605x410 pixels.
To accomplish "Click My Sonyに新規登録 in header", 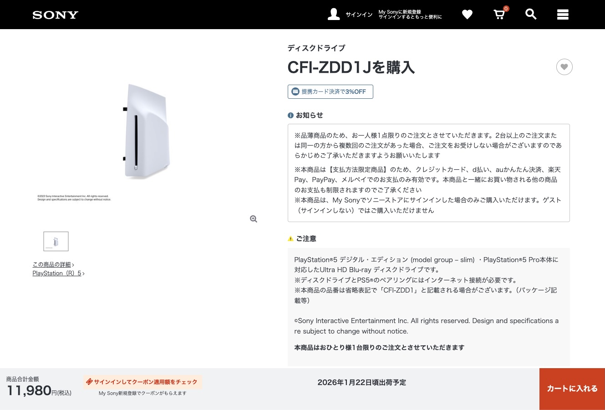I will tap(400, 12).
